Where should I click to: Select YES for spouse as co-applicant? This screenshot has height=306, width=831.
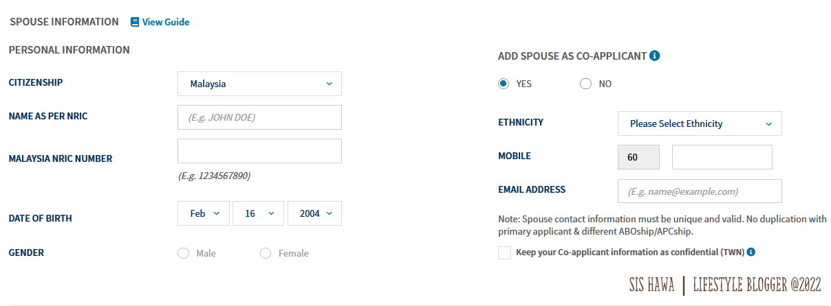(504, 84)
